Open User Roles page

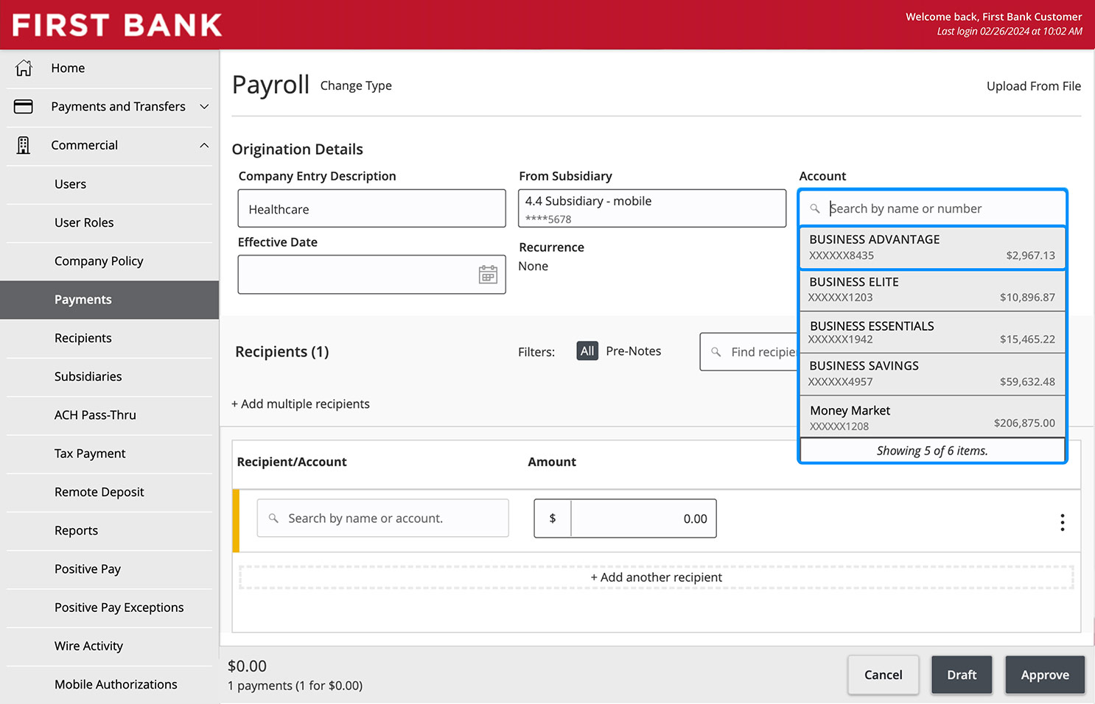pyautogui.click(x=84, y=222)
